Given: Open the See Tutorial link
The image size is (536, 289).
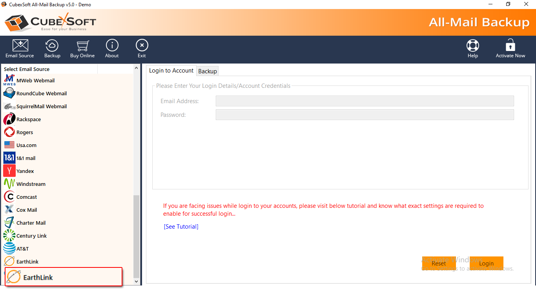Looking at the screenshot, I should pos(181,227).
